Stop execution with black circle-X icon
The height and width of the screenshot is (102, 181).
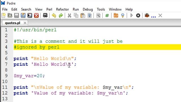pyautogui.click(x=138, y=15)
